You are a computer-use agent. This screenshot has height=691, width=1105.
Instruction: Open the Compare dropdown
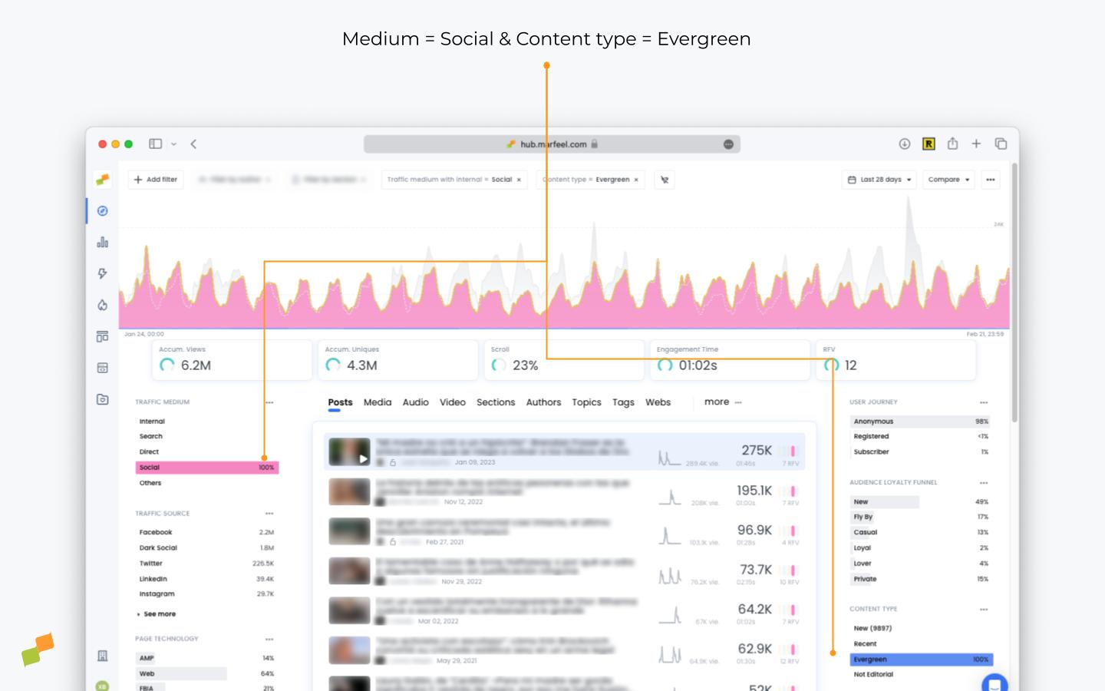(x=948, y=179)
